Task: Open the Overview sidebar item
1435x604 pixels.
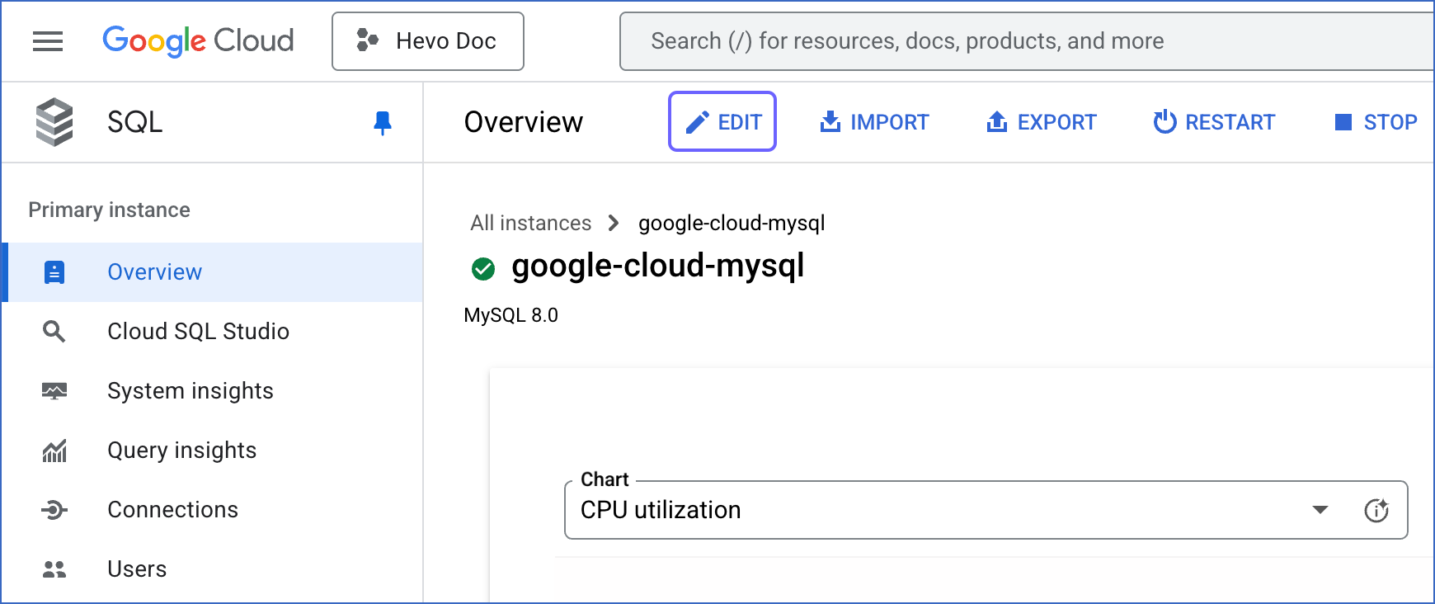Action: (x=213, y=272)
